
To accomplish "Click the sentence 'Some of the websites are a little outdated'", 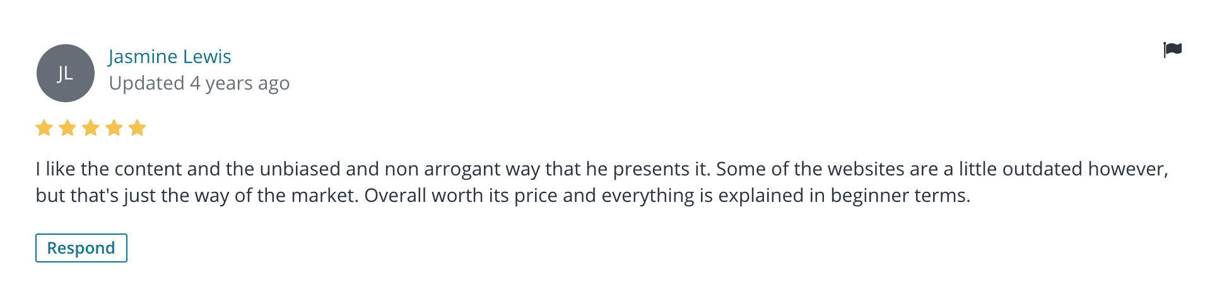I will click(900, 169).
